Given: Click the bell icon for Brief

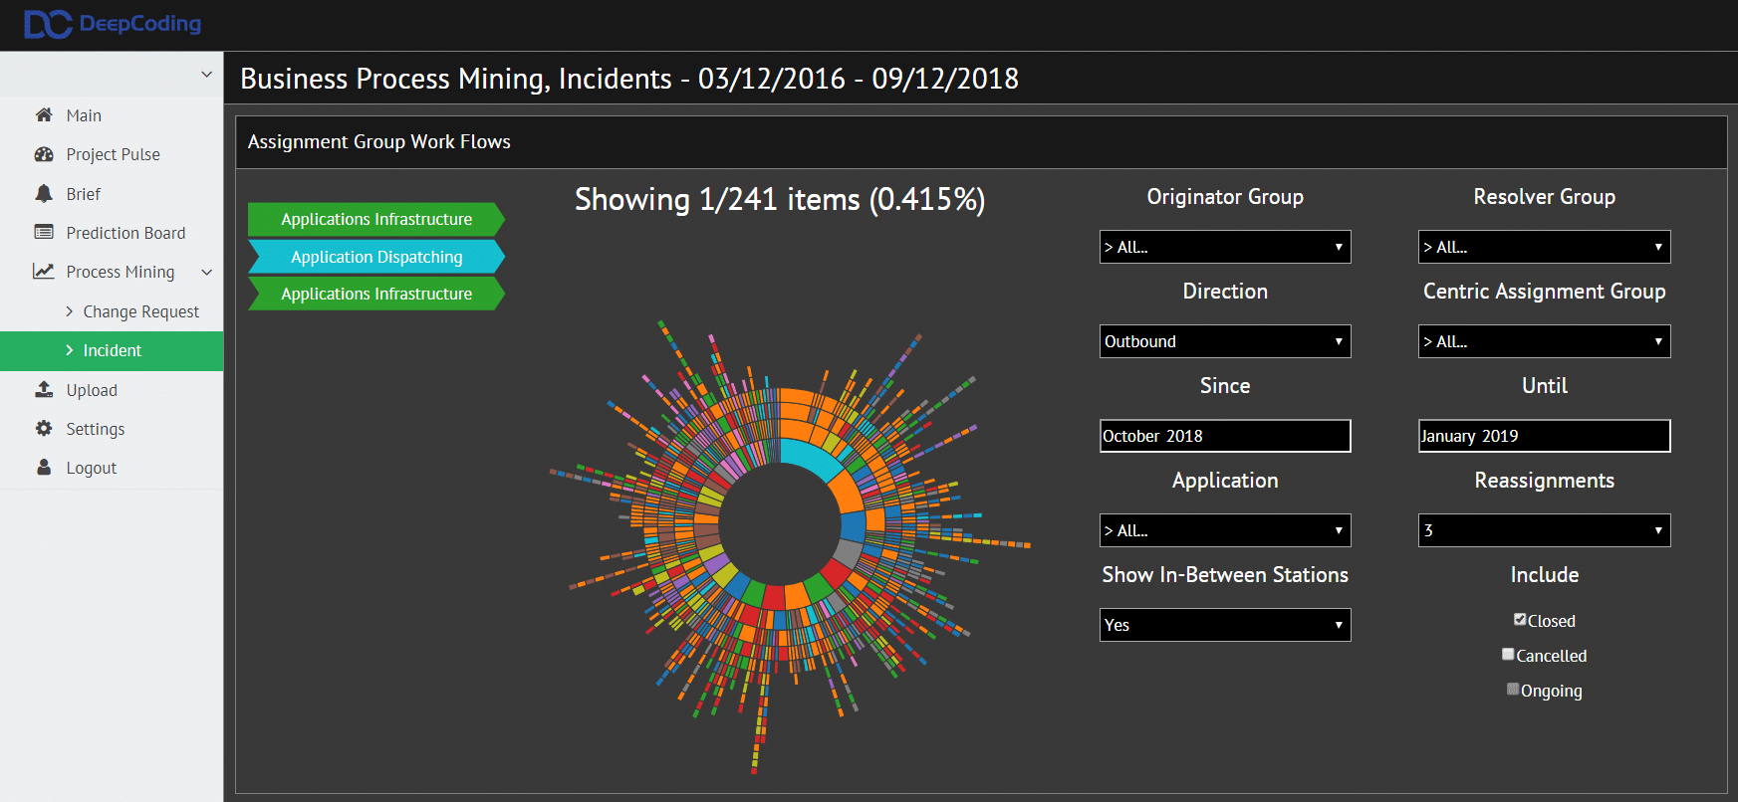Looking at the screenshot, I should [x=44, y=194].
